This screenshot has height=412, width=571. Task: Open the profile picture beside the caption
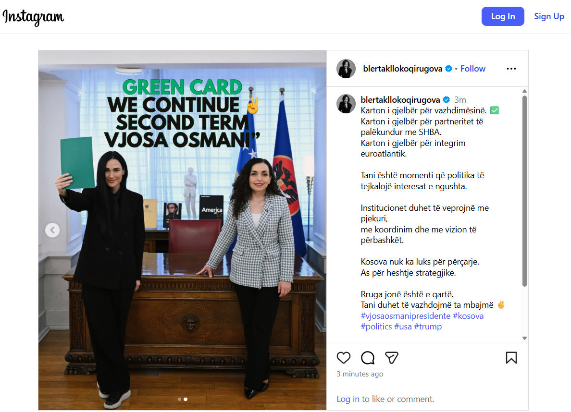click(x=346, y=104)
